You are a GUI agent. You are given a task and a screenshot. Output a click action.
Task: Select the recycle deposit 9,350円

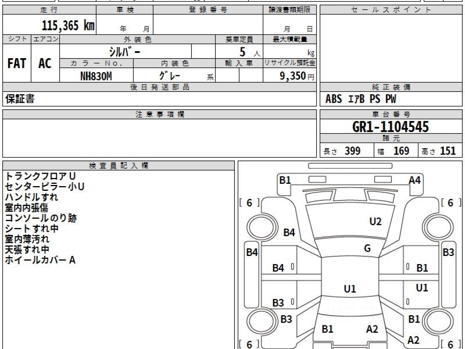click(x=297, y=76)
